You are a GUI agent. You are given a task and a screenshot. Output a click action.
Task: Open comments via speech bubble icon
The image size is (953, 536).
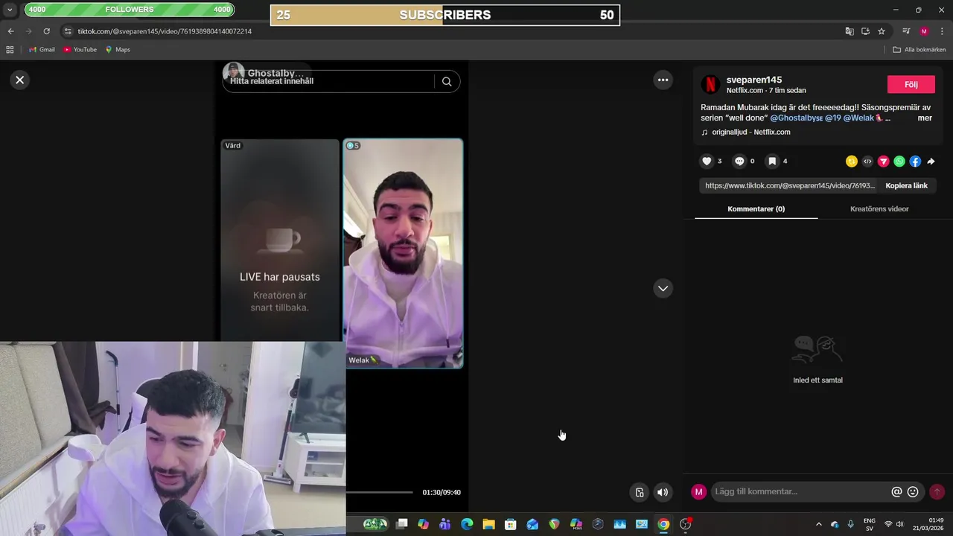(x=739, y=161)
